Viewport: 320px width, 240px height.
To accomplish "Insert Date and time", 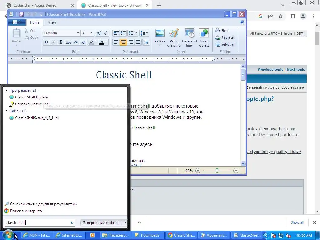I will pyautogui.click(x=189, y=38).
